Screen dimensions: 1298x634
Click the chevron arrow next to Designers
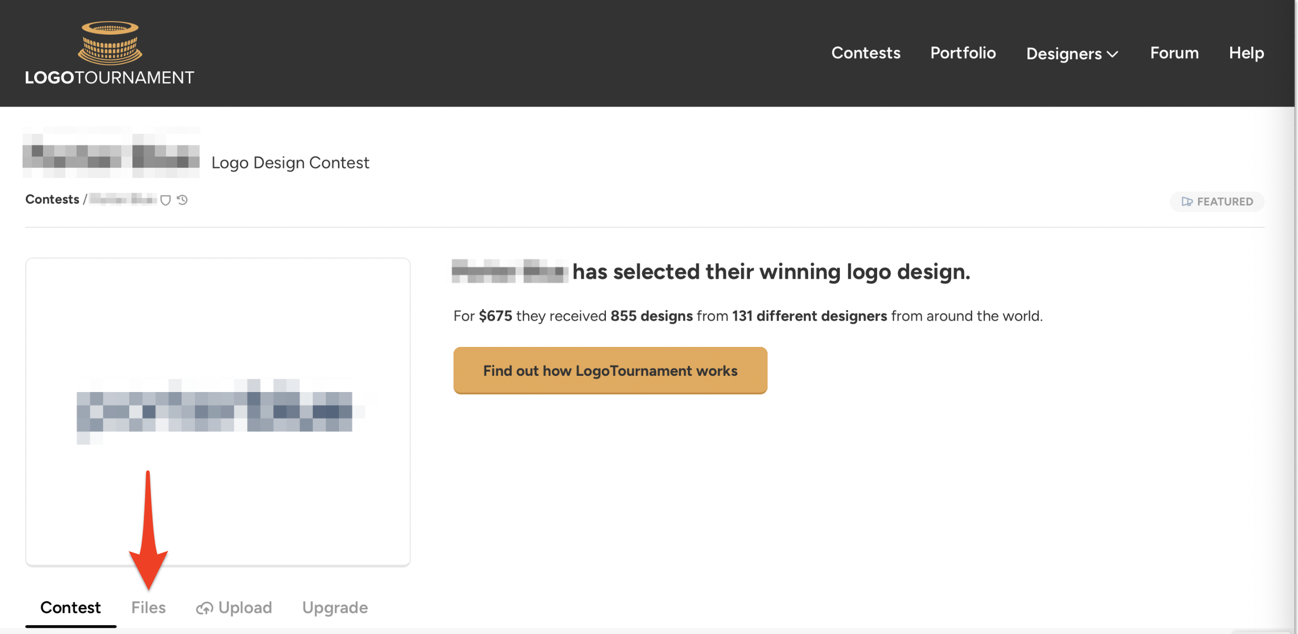click(1112, 54)
